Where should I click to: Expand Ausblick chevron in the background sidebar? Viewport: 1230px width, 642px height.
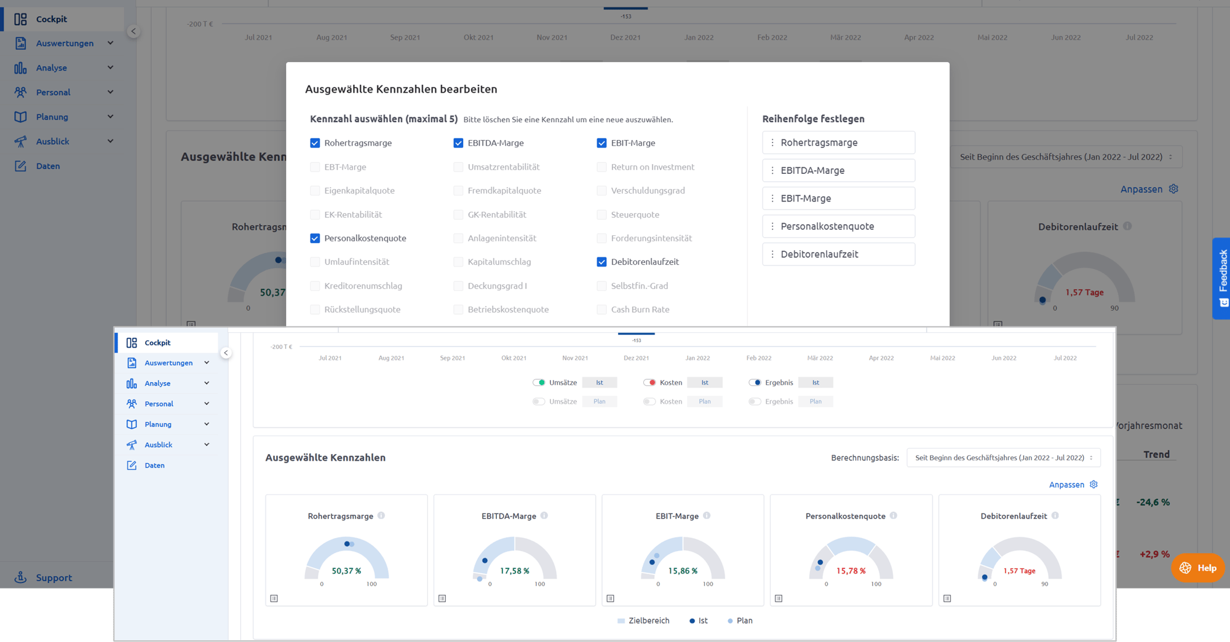click(111, 141)
